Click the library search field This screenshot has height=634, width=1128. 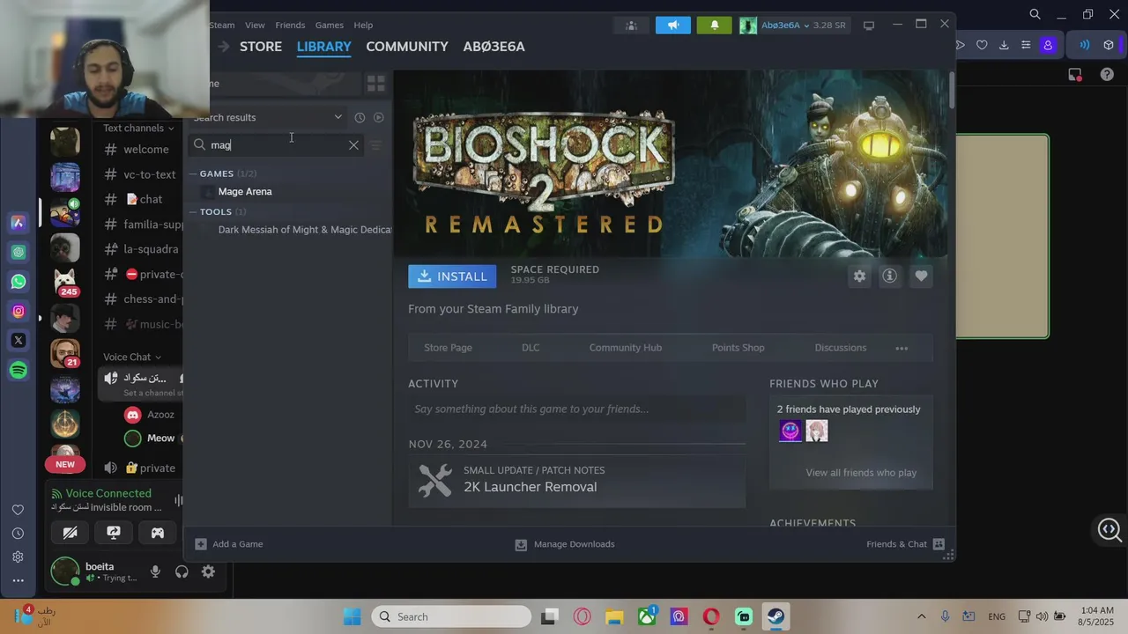coord(275,145)
